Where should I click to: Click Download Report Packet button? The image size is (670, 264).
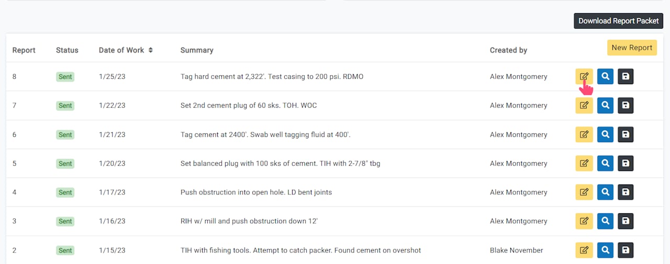619,21
